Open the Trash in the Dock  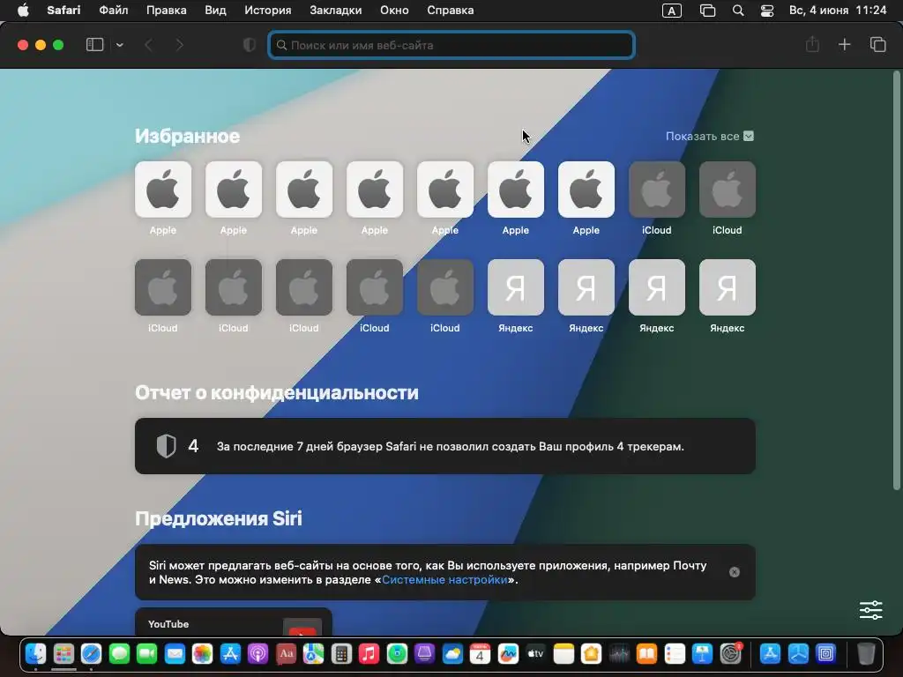coord(866,654)
